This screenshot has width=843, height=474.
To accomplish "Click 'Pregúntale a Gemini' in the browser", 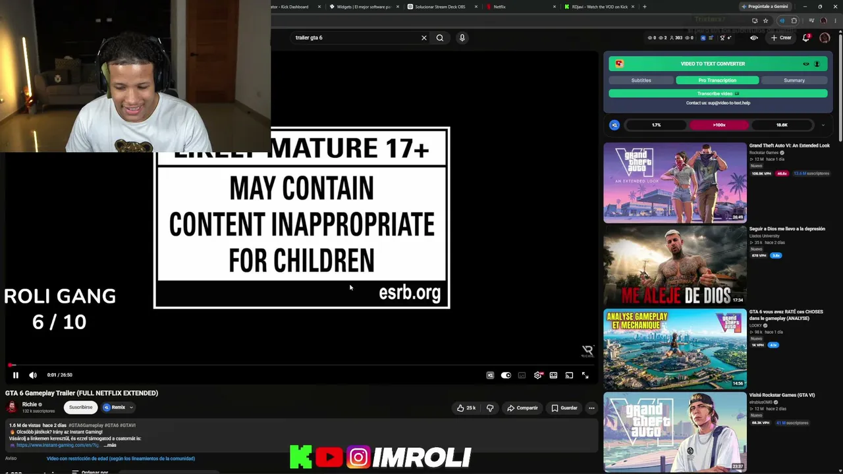I will [x=764, y=7].
